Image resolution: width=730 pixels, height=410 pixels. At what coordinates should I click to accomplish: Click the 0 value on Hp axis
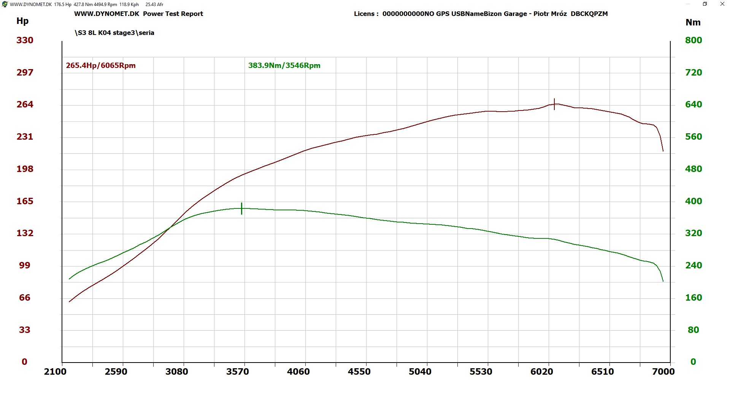pos(24,362)
